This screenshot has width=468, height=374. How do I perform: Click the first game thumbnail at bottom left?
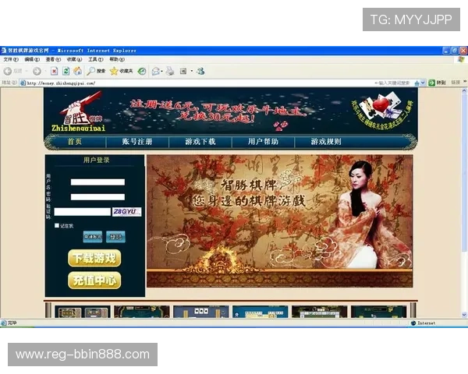coord(83,312)
